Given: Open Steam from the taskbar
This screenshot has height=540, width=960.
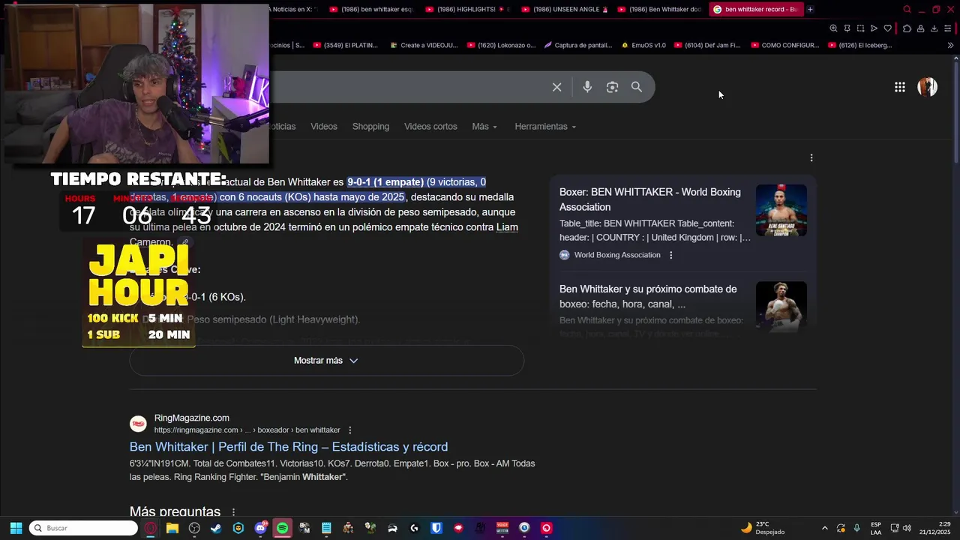Looking at the screenshot, I should point(216,528).
